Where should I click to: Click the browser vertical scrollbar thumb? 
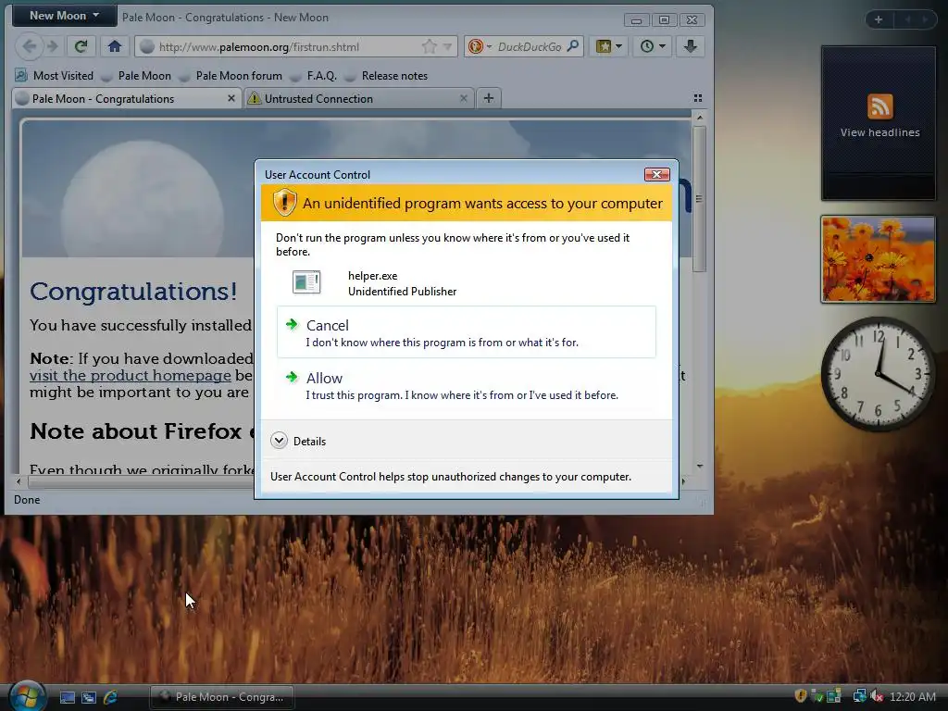tap(700, 199)
